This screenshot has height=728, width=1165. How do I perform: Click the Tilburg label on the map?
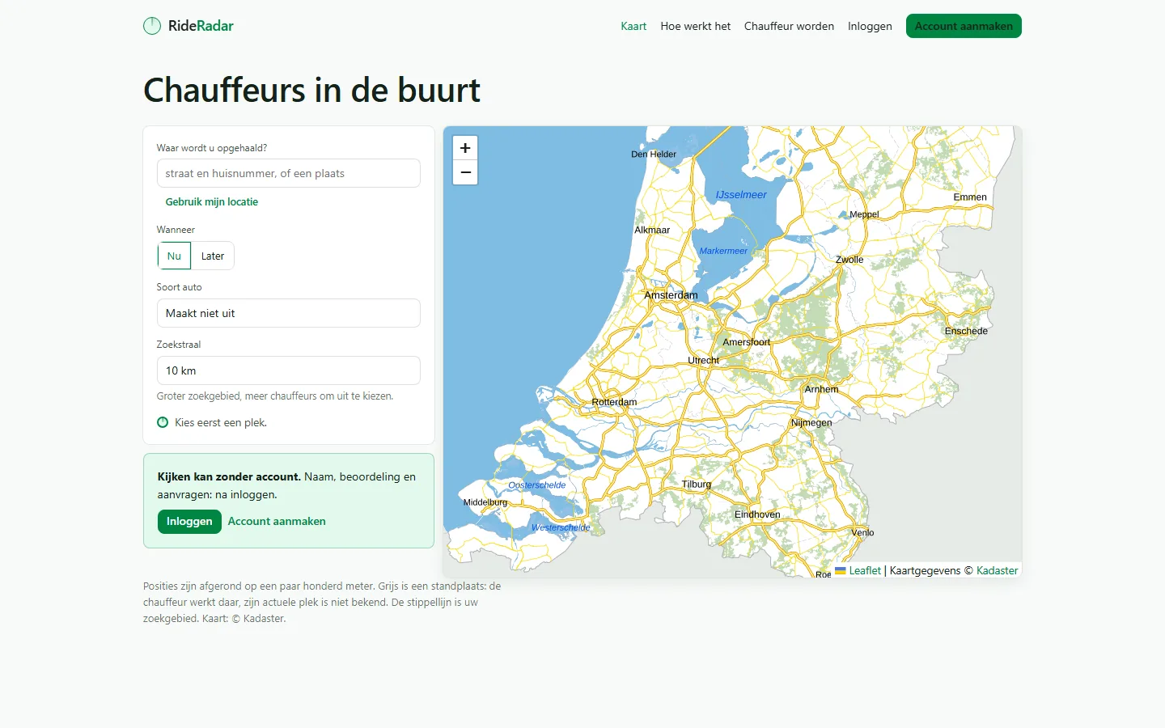coord(697,485)
